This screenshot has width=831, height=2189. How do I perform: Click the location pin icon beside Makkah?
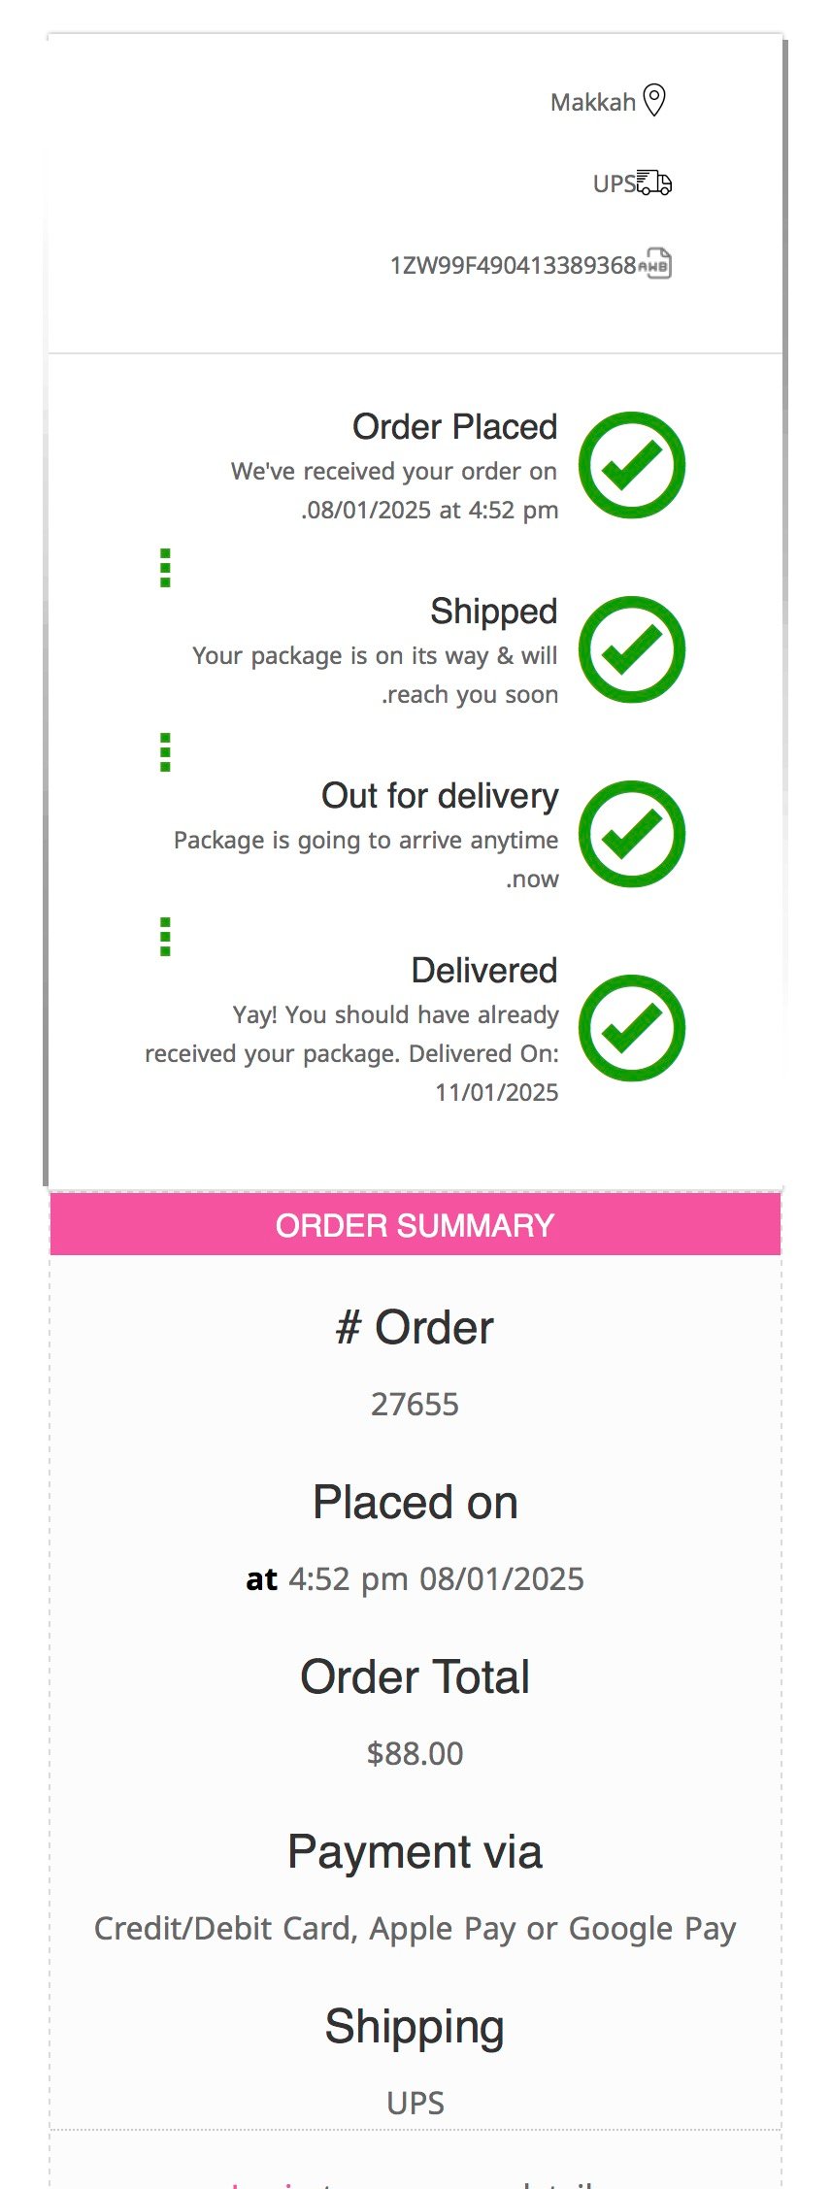click(655, 100)
